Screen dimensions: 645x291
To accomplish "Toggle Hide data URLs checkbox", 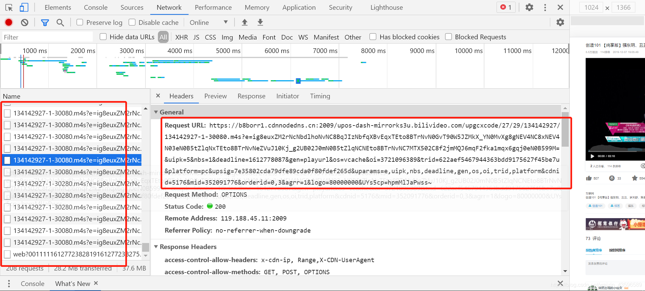I will coord(103,37).
